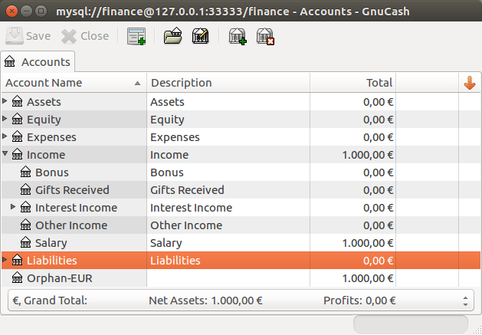Select the Orphan-EUR account
Viewport: 482px width, 335px height.
241,278
